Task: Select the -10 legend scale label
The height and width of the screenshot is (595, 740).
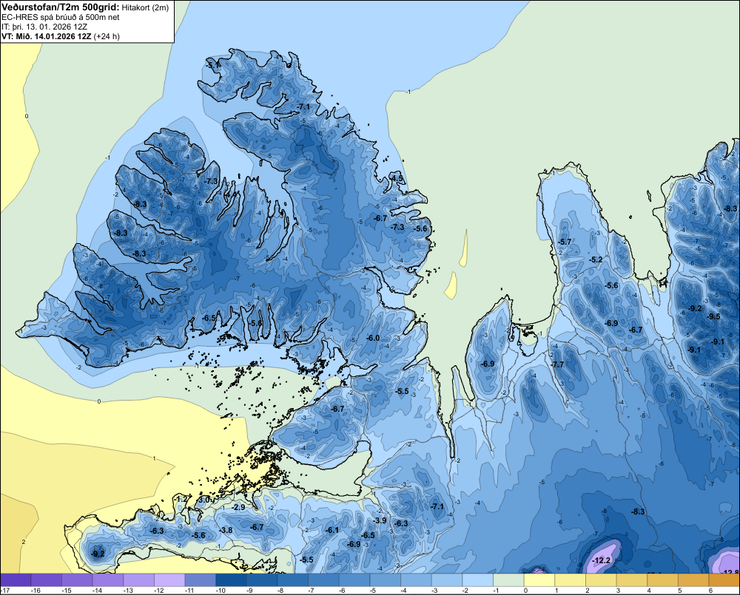Action: [220, 591]
